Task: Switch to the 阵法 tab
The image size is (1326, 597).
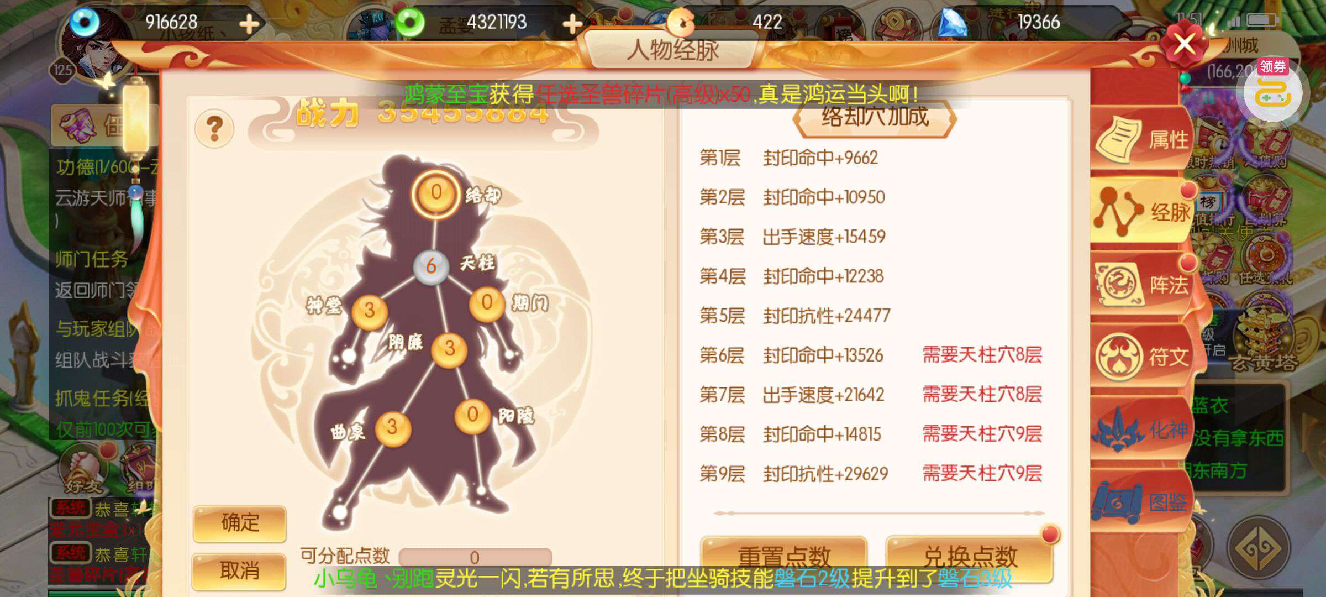Action: pos(1141,285)
